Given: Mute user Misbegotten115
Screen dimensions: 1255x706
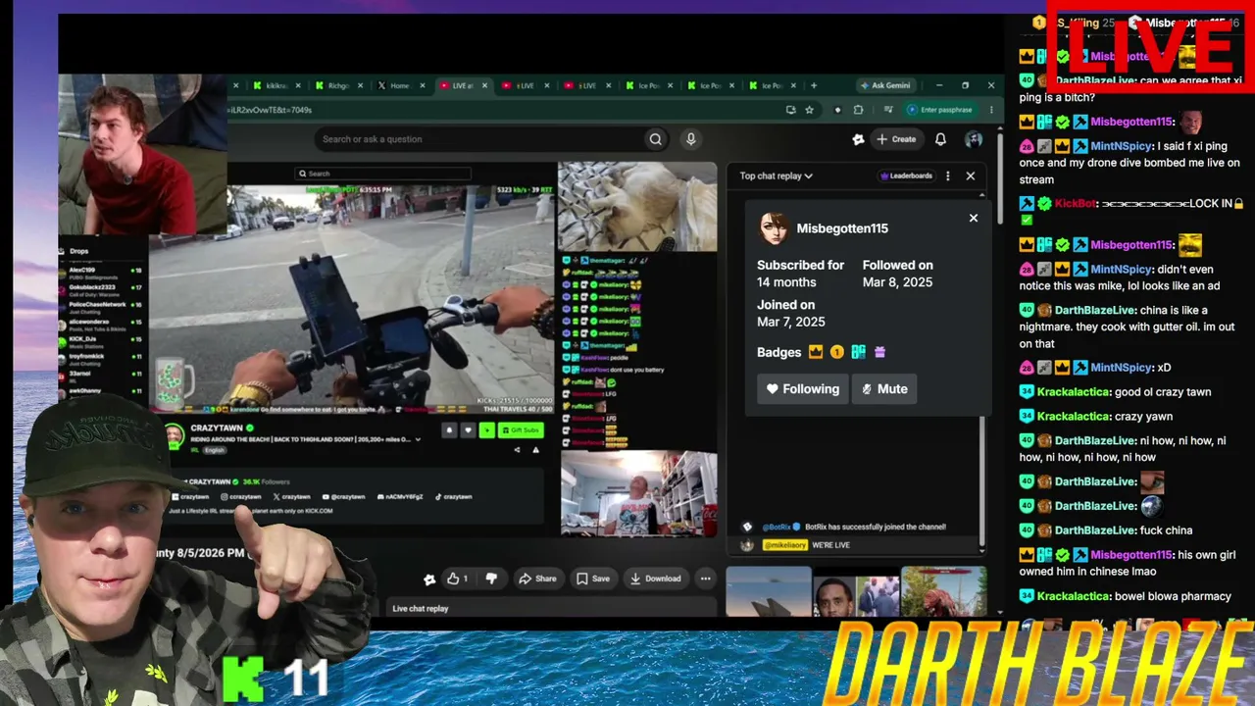Looking at the screenshot, I should tap(884, 389).
